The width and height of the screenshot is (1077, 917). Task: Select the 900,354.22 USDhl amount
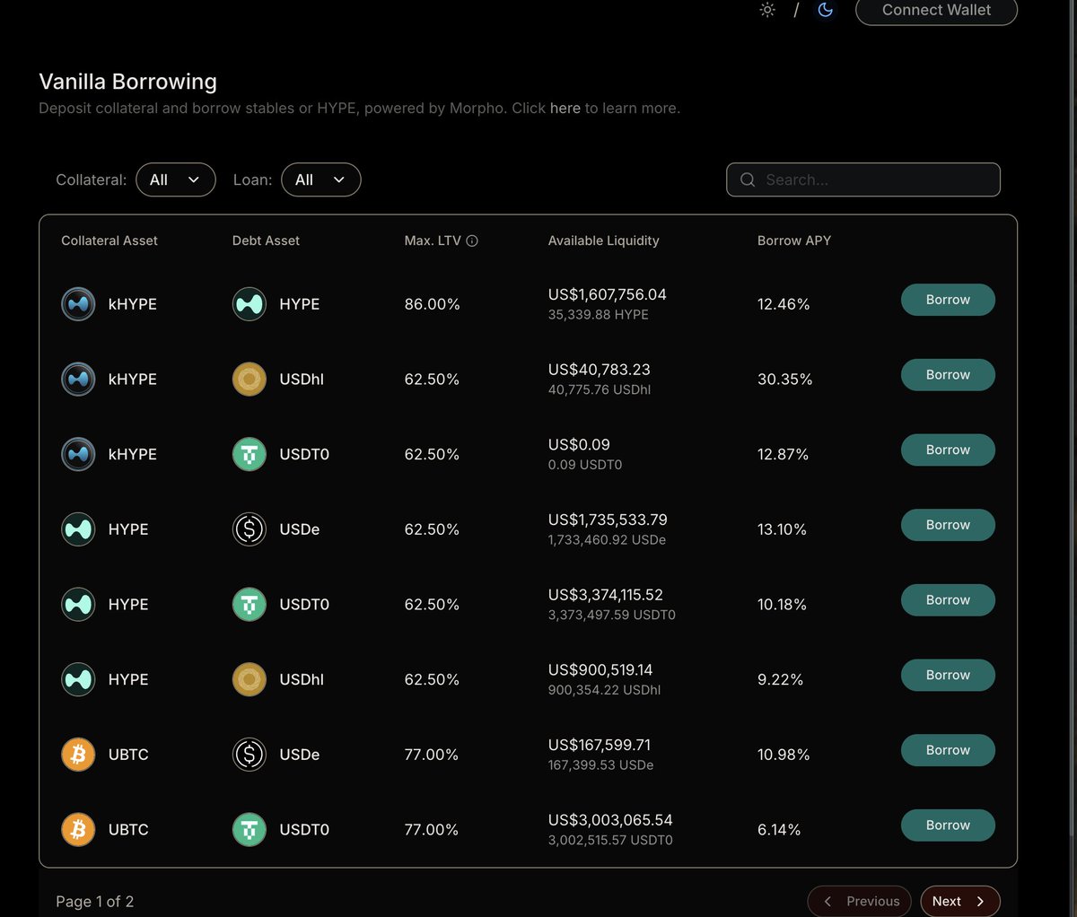605,690
